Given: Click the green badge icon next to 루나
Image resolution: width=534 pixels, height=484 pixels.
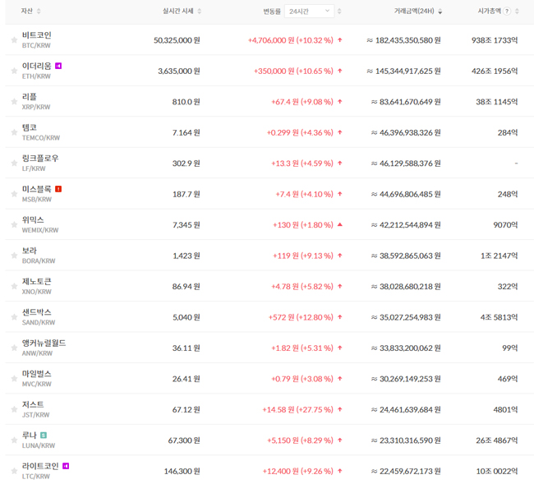Looking at the screenshot, I should point(44,436).
